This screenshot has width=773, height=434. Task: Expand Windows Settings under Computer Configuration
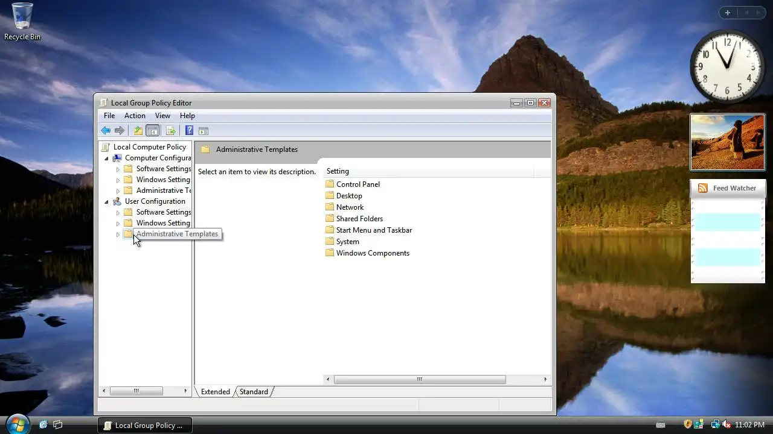pos(118,180)
